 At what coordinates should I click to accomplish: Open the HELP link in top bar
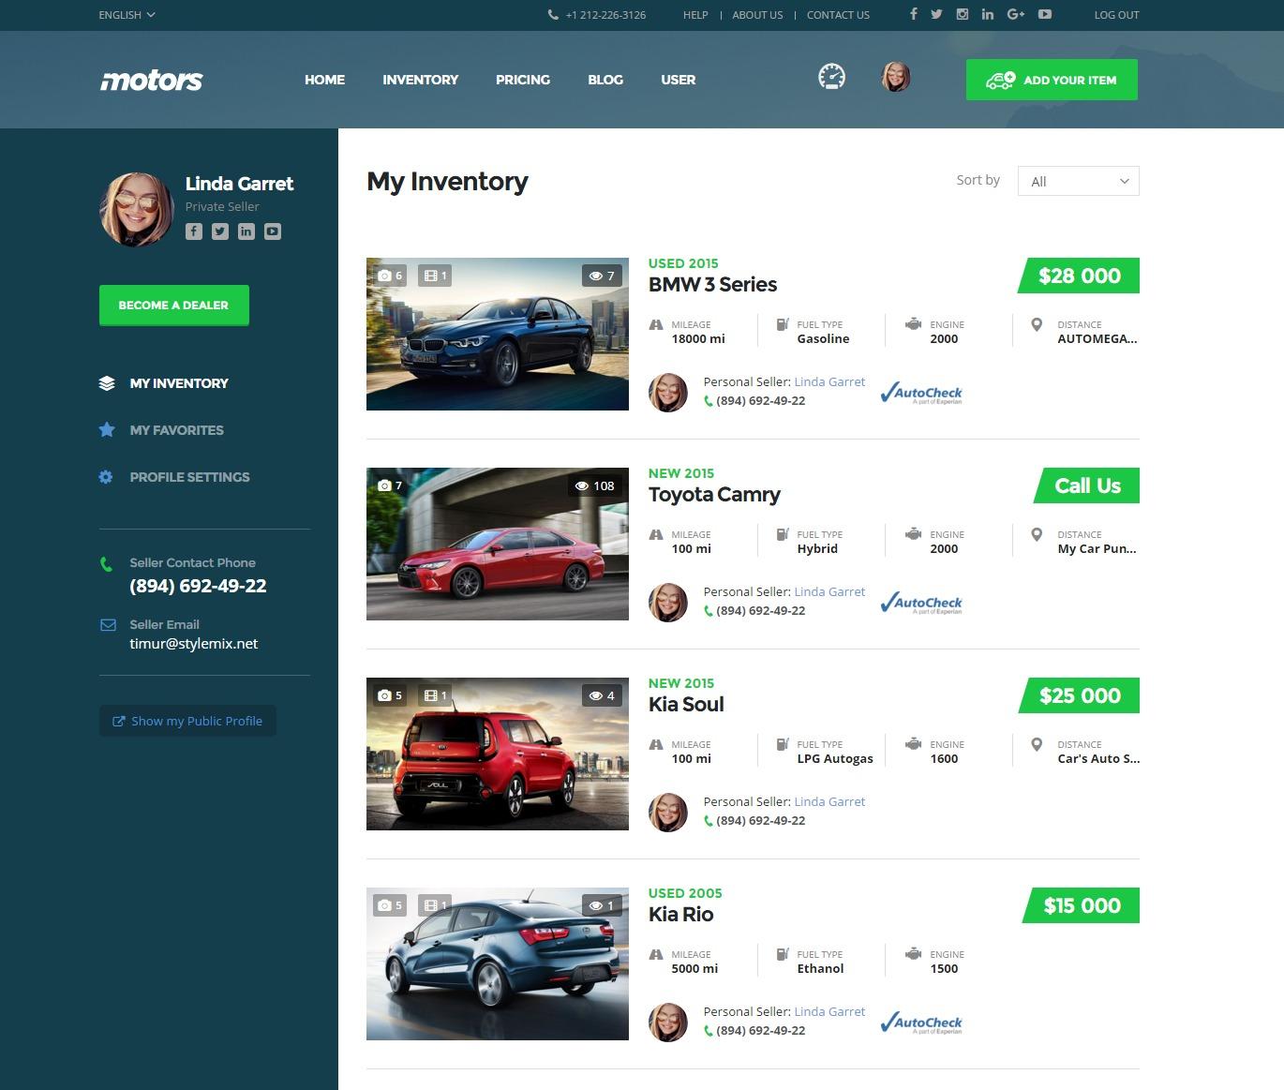click(695, 15)
